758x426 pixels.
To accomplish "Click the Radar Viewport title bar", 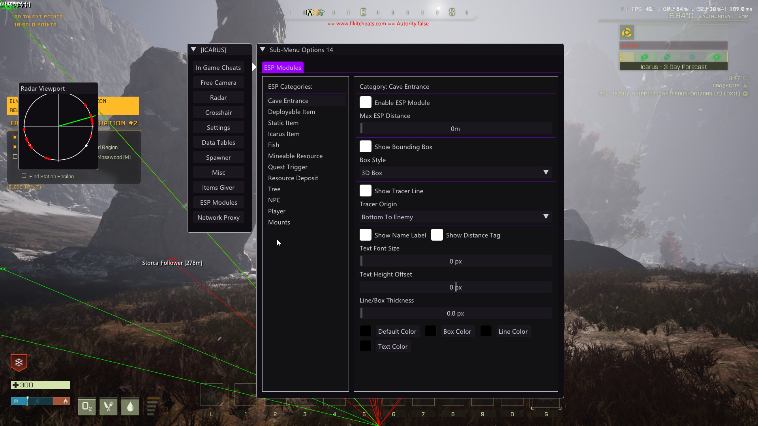I will point(58,88).
